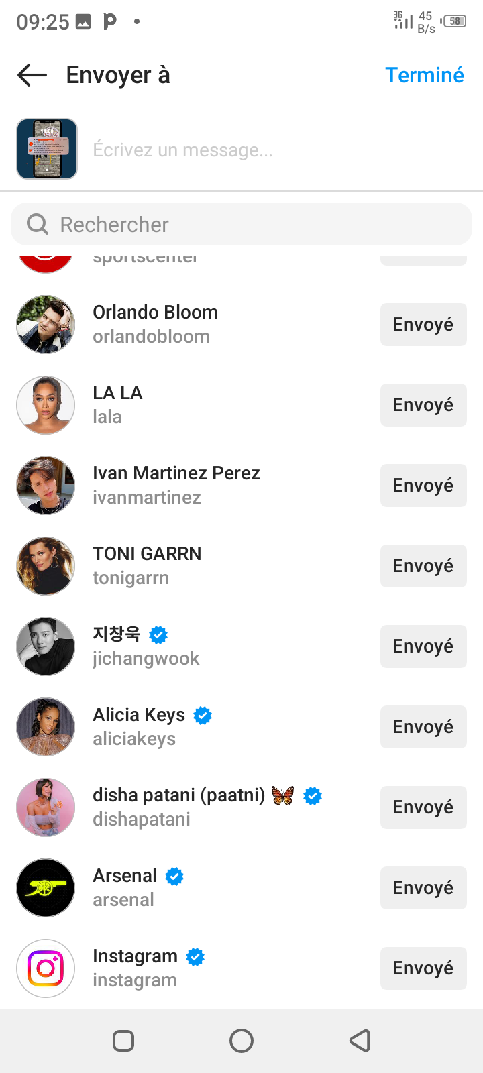Tap Envoyé button next to LA LA
This screenshot has height=1073, width=483.
(423, 404)
